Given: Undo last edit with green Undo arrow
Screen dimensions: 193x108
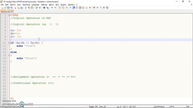Looking at the screenshot, I should [x=36, y=7].
